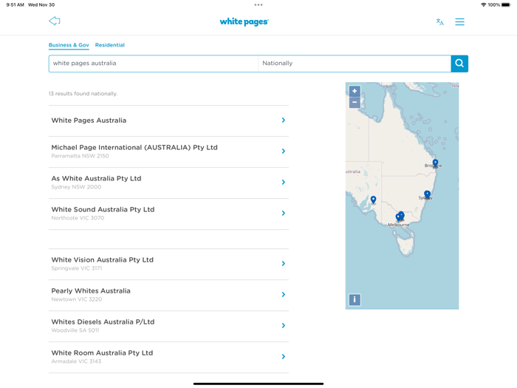The width and height of the screenshot is (517, 388).
Task: Expand White Vision Australia result chevron
Action: [x=283, y=263]
